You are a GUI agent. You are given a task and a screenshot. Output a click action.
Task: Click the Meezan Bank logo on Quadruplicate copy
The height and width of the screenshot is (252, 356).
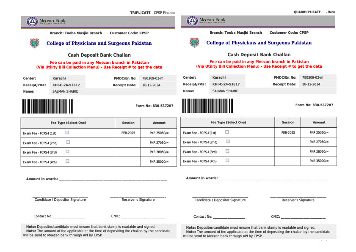[206, 22]
